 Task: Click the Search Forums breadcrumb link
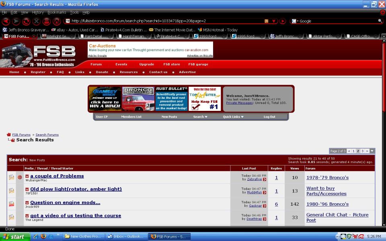[x=47, y=135]
